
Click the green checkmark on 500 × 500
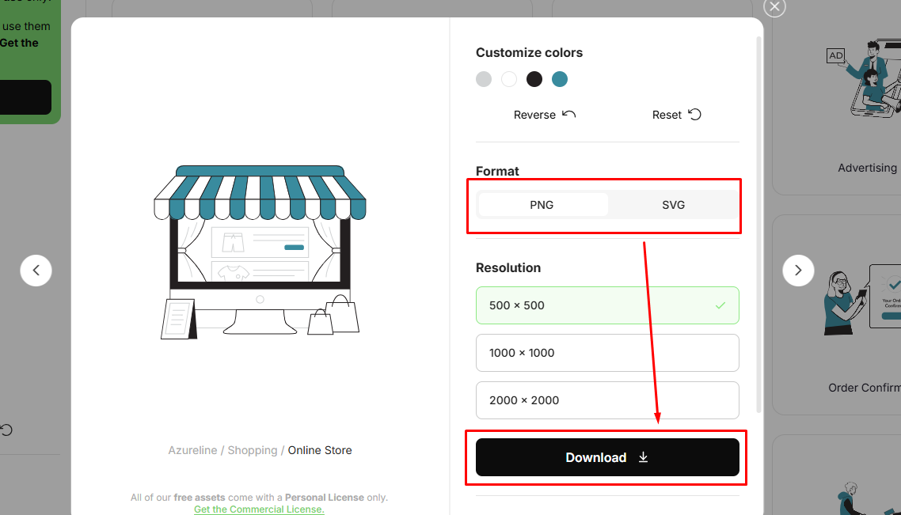point(721,305)
